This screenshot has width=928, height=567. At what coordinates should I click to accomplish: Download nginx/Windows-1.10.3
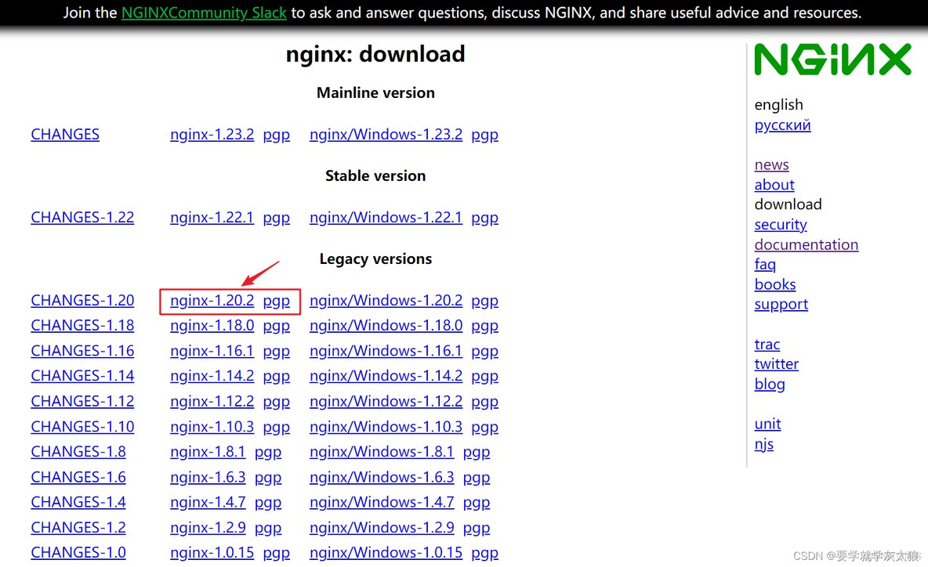[386, 426]
